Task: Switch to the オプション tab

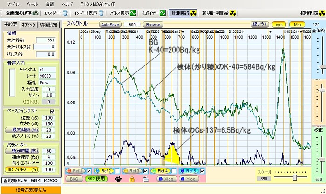Action: [28, 25]
